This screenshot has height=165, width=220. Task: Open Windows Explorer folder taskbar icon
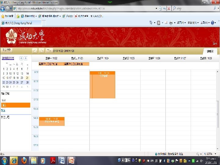tap(34, 160)
